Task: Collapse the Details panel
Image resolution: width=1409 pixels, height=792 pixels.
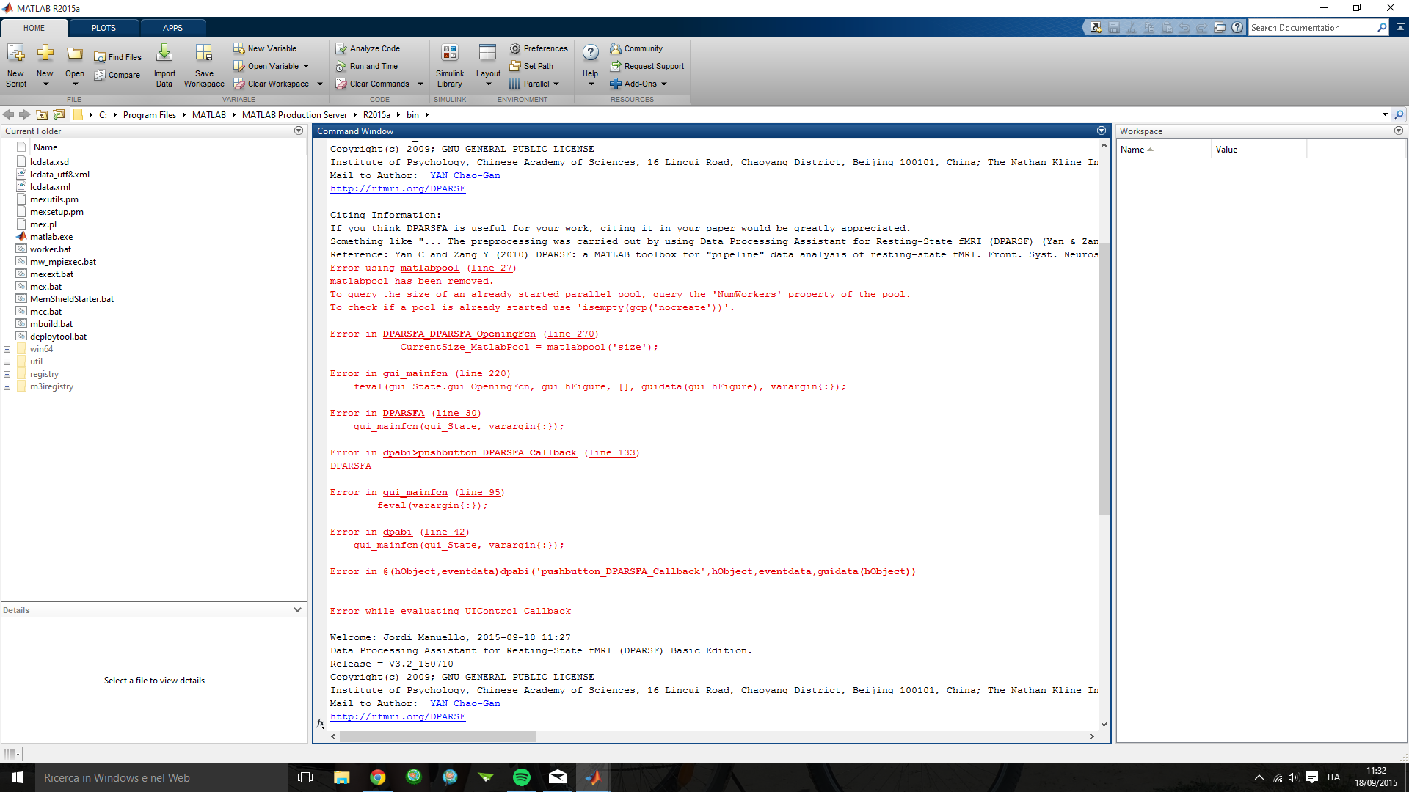Action: pos(297,610)
